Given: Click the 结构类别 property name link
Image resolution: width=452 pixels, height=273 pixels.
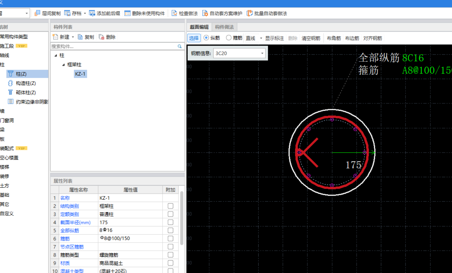Looking at the screenshot, I should point(70,206).
